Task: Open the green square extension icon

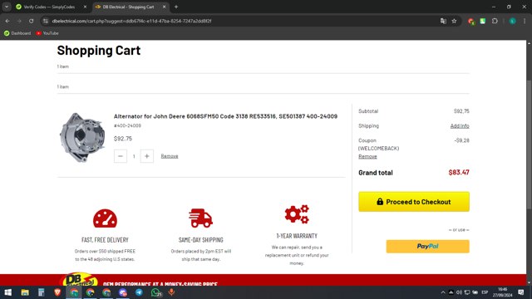Action: click(x=482, y=21)
